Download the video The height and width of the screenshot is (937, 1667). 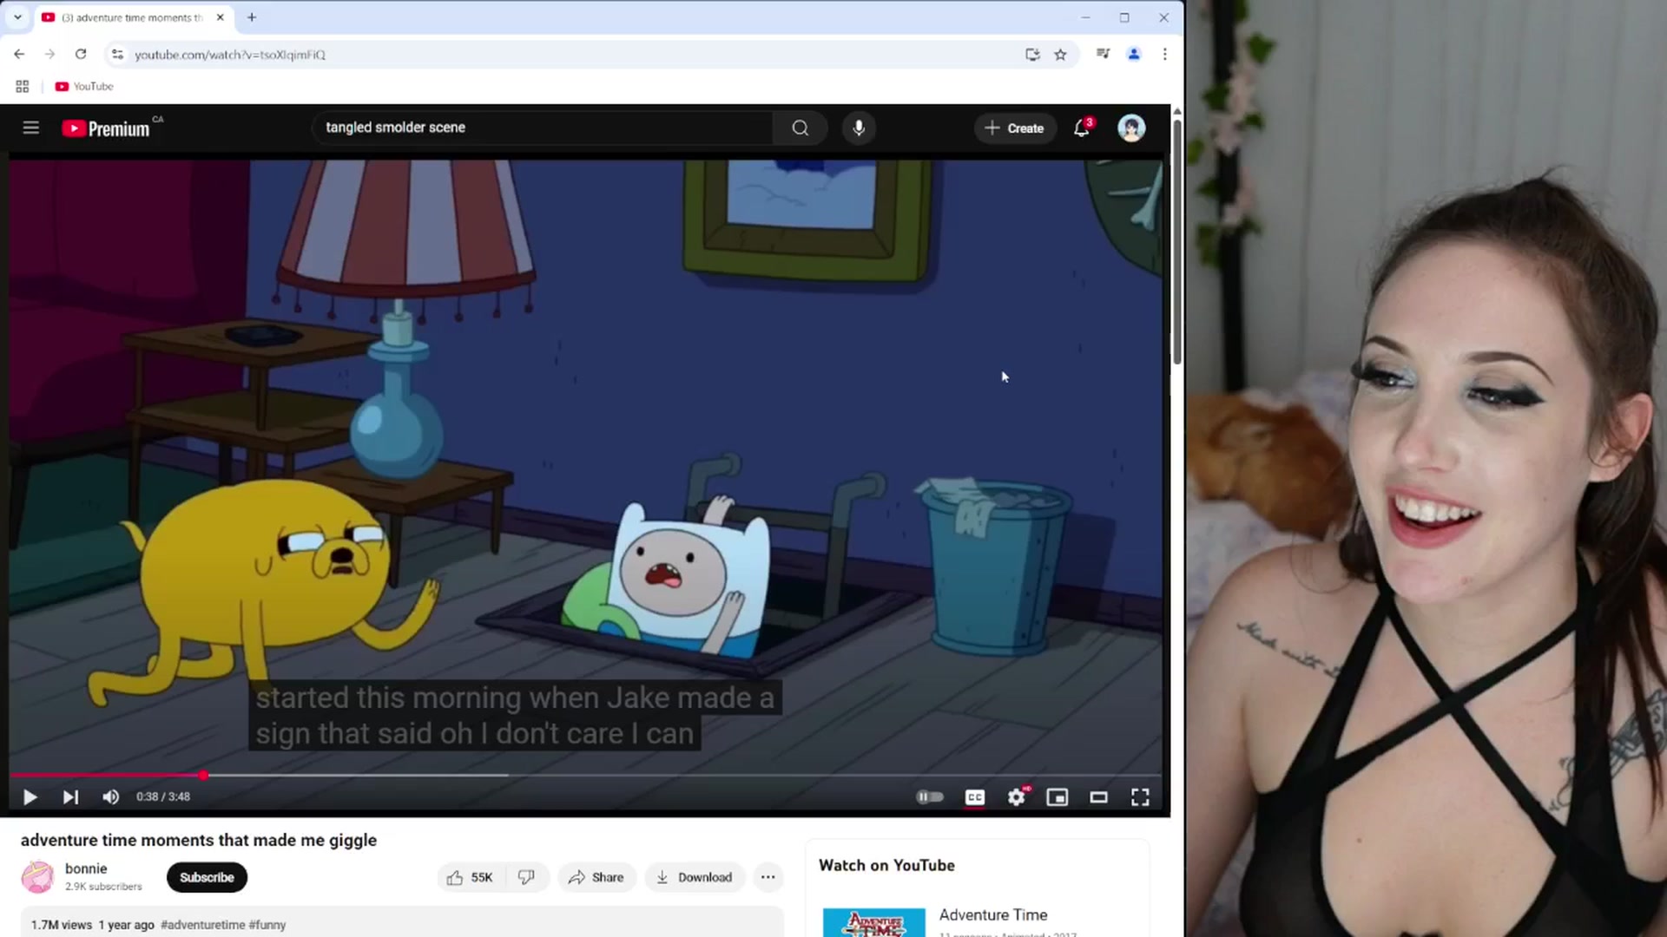pyautogui.click(x=695, y=878)
